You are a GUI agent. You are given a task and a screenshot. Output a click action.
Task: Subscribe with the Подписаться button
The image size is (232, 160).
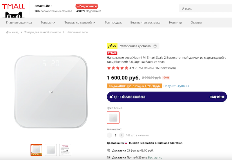87,6
